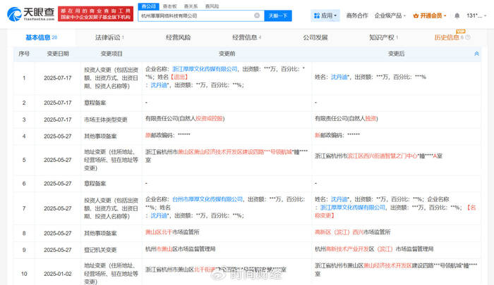Select the 地址变更 item in row 5
The image size is (494, 285).
point(111,160)
